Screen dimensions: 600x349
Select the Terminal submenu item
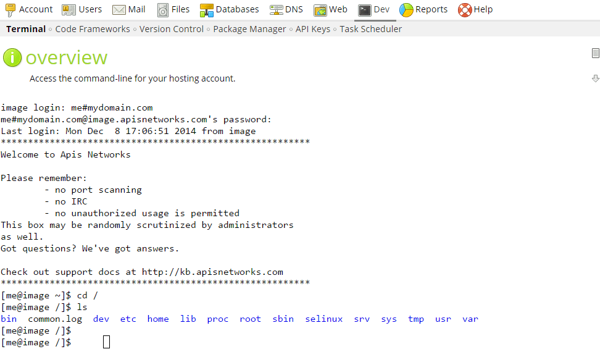[26, 29]
